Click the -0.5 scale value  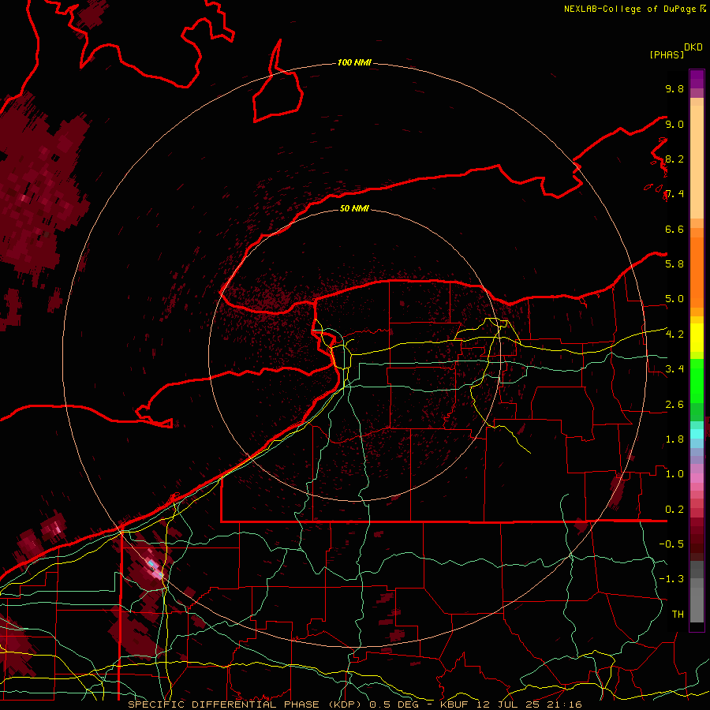[x=671, y=544]
